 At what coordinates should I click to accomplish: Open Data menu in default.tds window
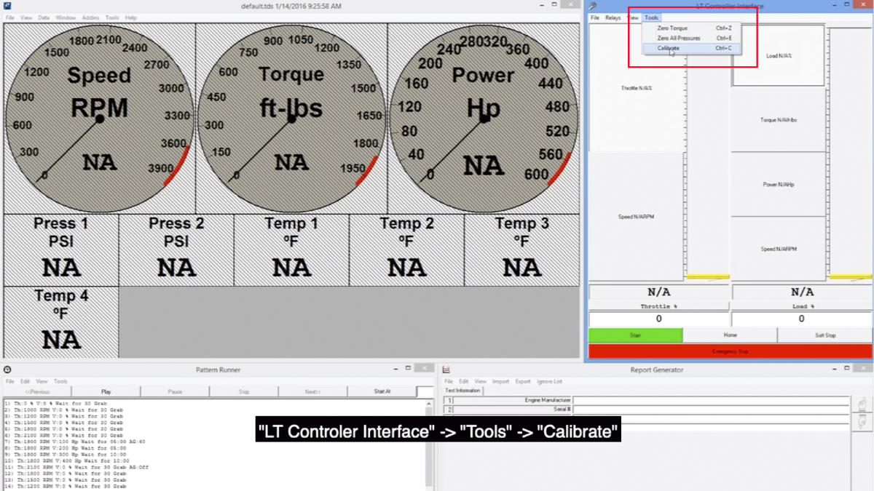[x=44, y=17]
